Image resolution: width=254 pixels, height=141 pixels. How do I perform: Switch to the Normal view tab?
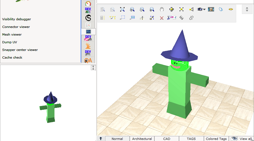(x=117, y=139)
